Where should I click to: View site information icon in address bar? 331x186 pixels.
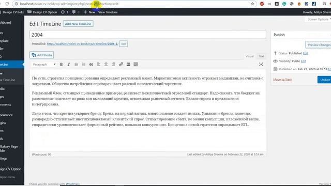click(16, 4)
